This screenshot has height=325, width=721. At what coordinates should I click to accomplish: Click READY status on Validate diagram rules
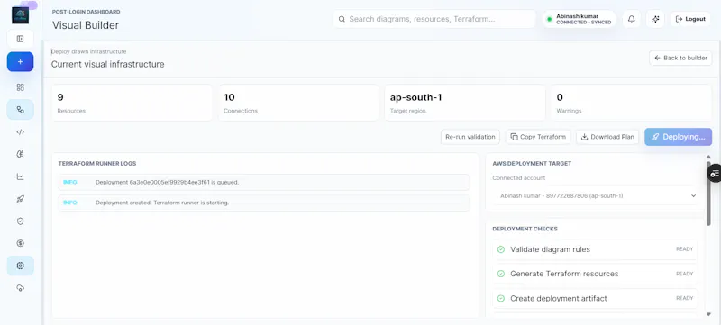click(x=684, y=249)
